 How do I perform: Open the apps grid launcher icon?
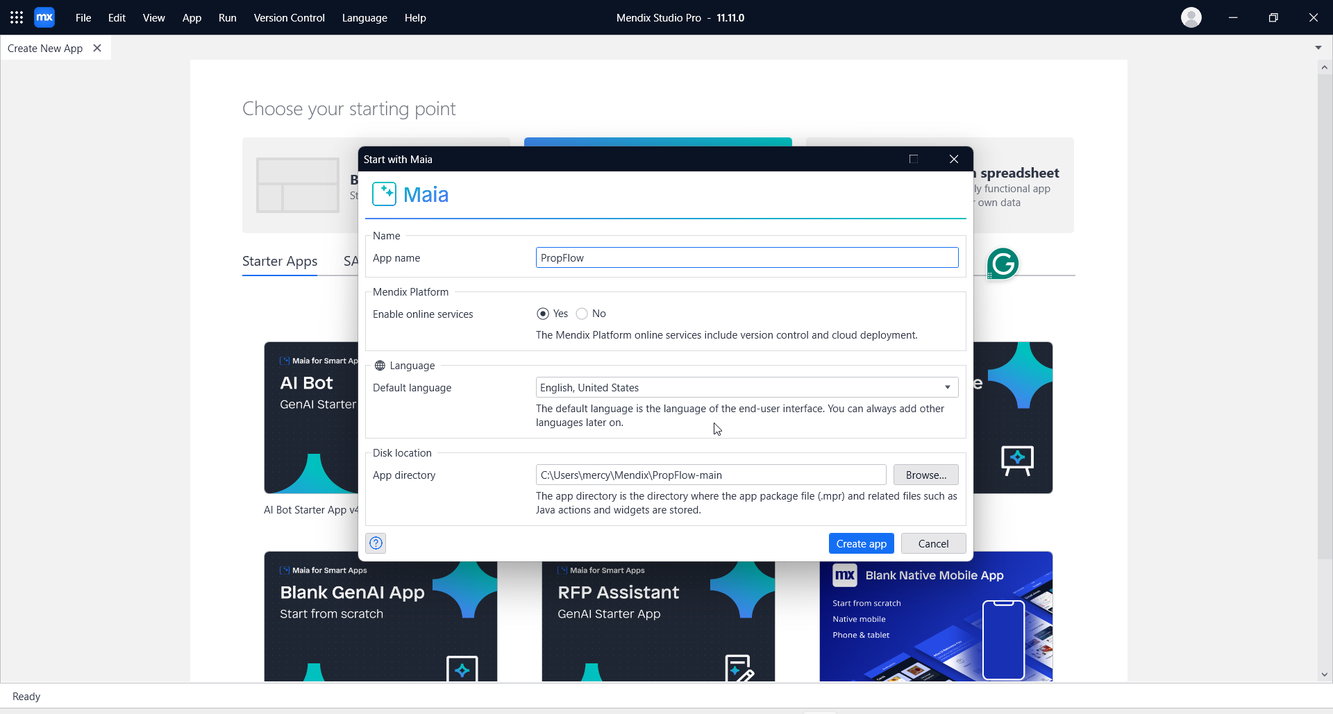pyautogui.click(x=17, y=17)
